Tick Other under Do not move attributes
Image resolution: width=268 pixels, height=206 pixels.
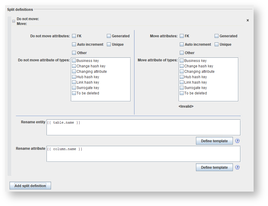tap(74, 53)
